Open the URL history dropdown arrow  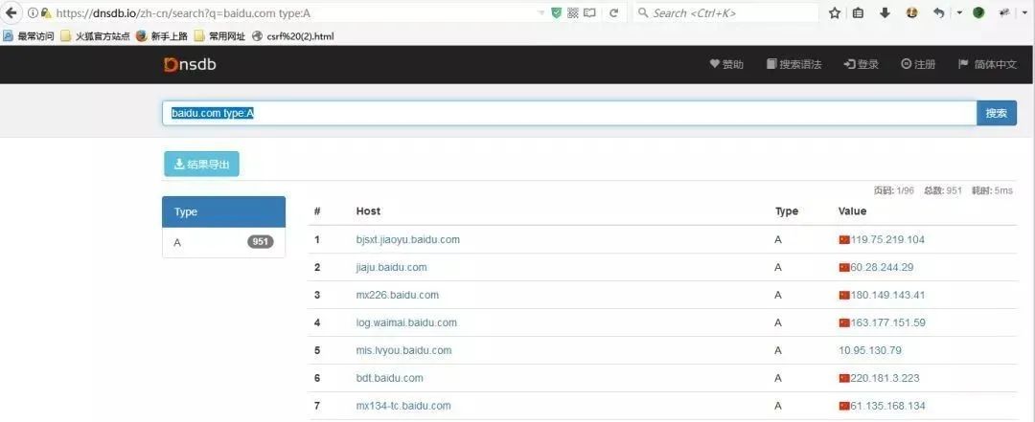tap(541, 12)
